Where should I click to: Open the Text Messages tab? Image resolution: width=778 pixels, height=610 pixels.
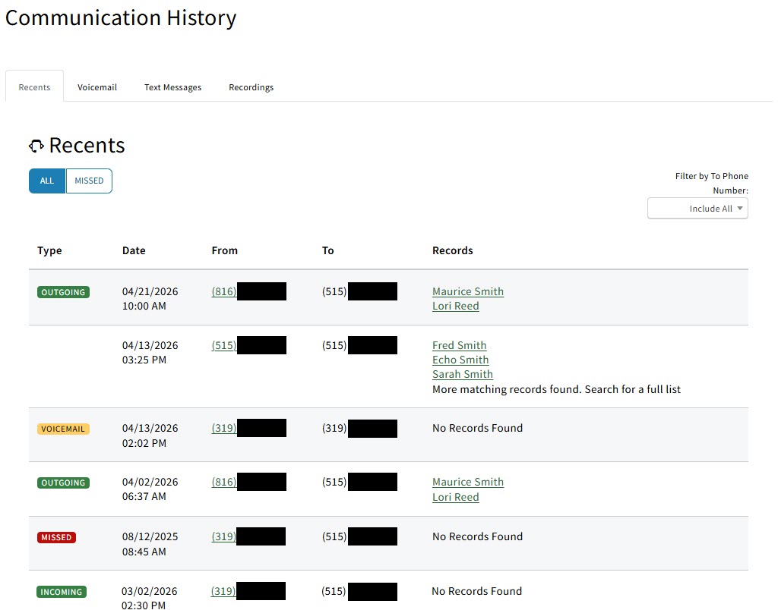[172, 87]
